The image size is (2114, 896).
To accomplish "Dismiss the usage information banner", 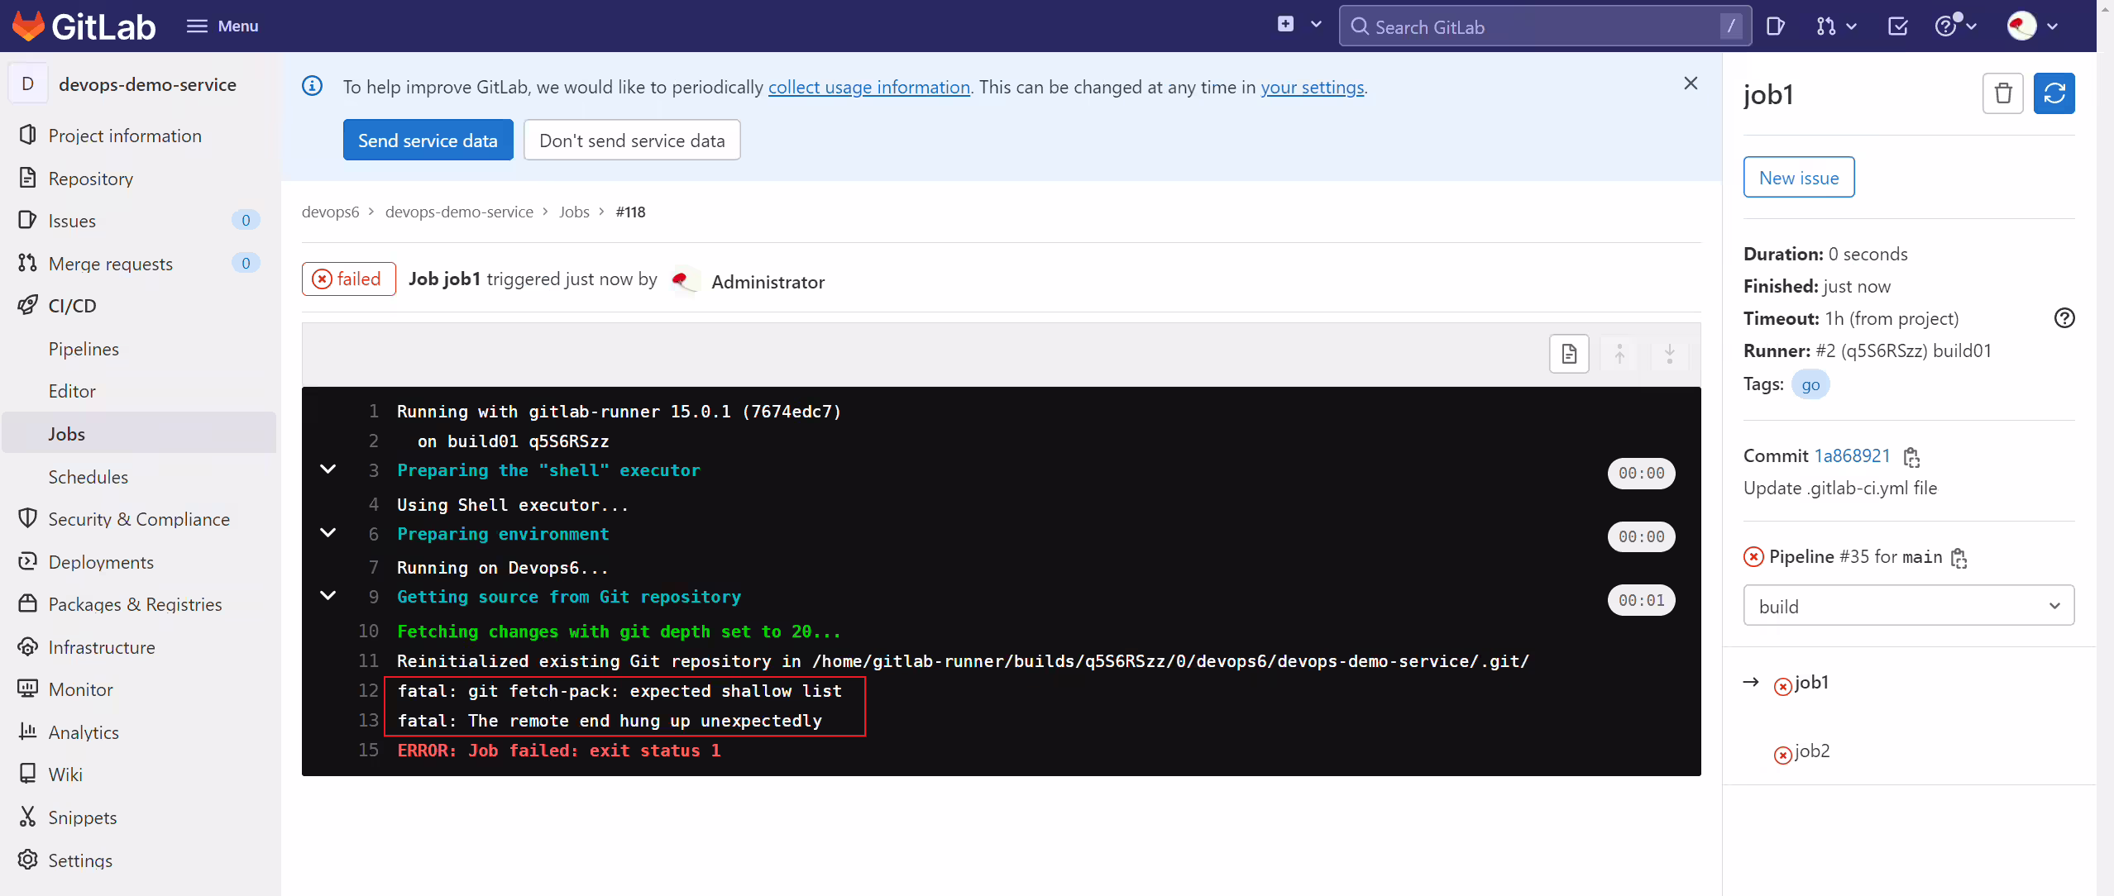I will tap(1691, 83).
